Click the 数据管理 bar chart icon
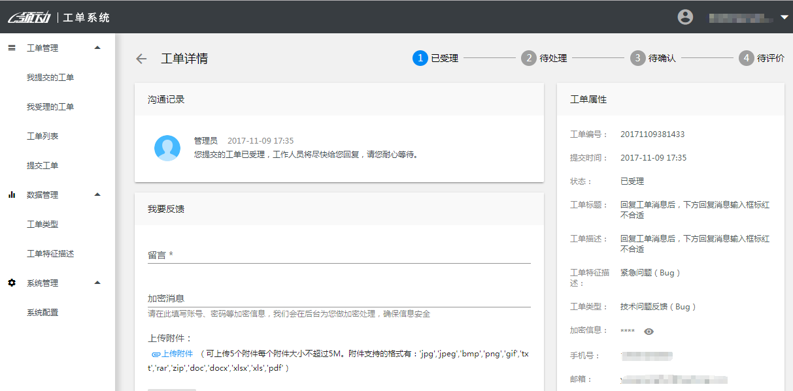 point(12,195)
